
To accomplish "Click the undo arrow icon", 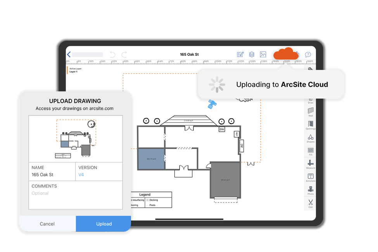I will pyautogui.click(x=113, y=55).
